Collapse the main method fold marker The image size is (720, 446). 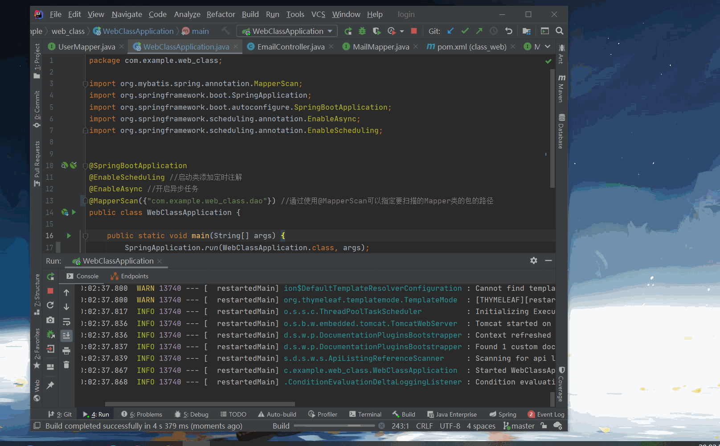pos(85,236)
